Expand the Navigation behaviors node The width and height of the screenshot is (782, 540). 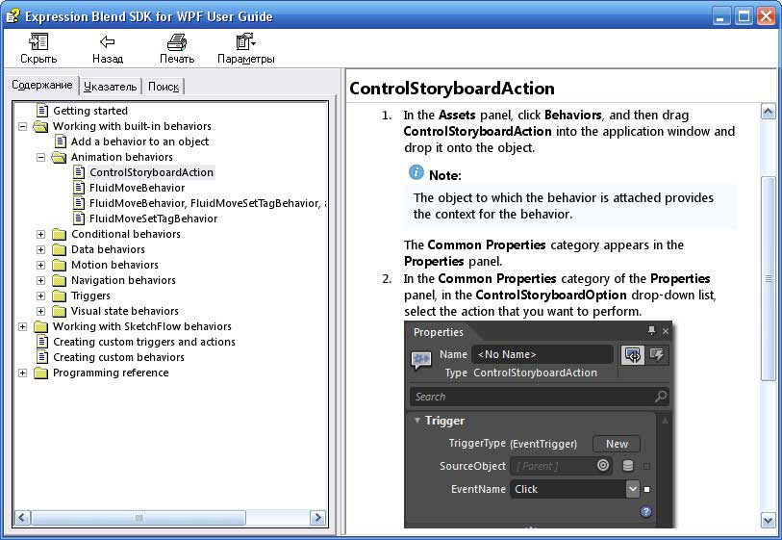pyautogui.click(x=41, y=280)
